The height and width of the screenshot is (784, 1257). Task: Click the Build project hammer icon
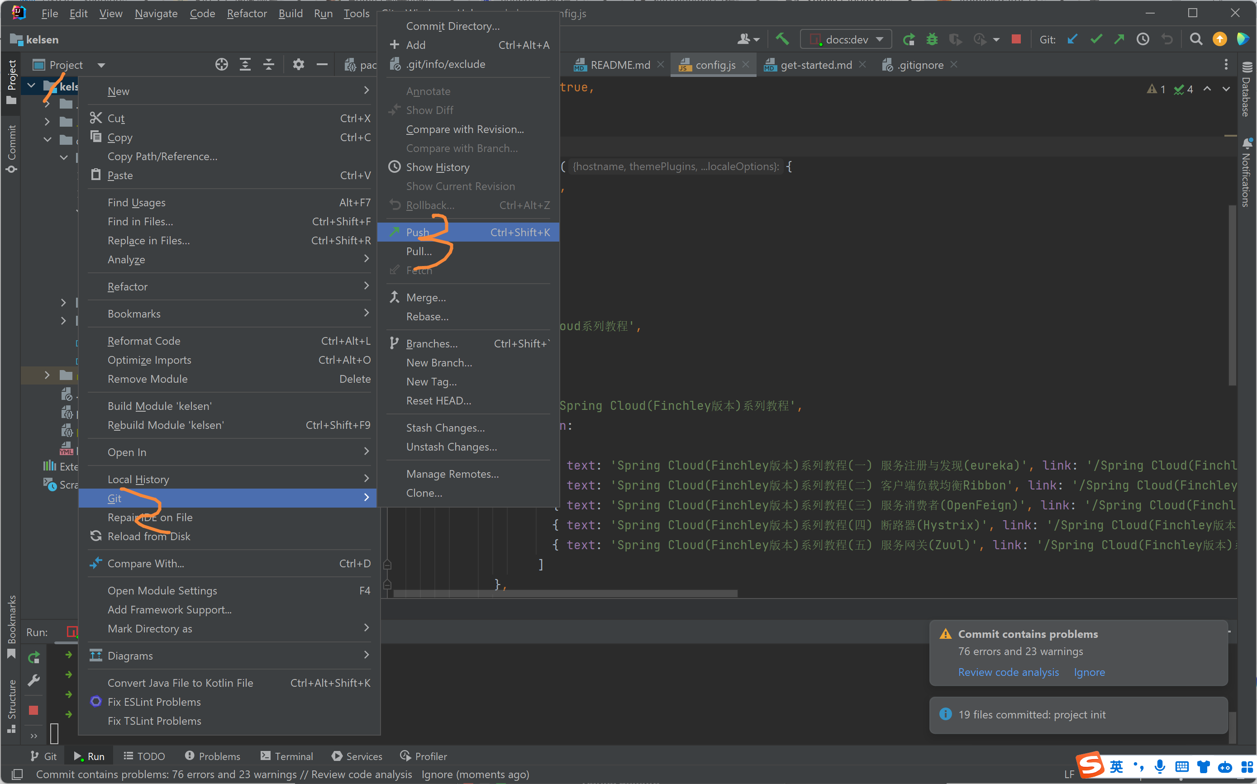click(782, 39)
